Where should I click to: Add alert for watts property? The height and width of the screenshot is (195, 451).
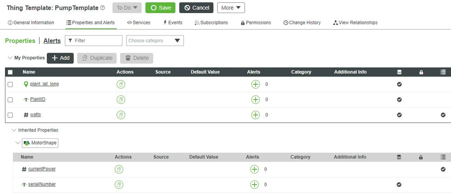click(256, 115)
